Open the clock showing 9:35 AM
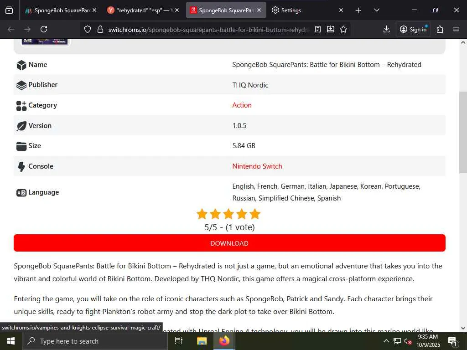The image size is (467, 350). pos(428,341)
